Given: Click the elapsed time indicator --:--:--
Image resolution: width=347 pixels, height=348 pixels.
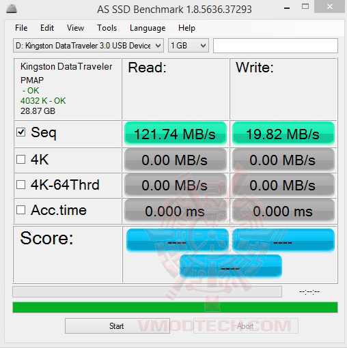Looking at the screenshot, I should [x=309, y=292].
